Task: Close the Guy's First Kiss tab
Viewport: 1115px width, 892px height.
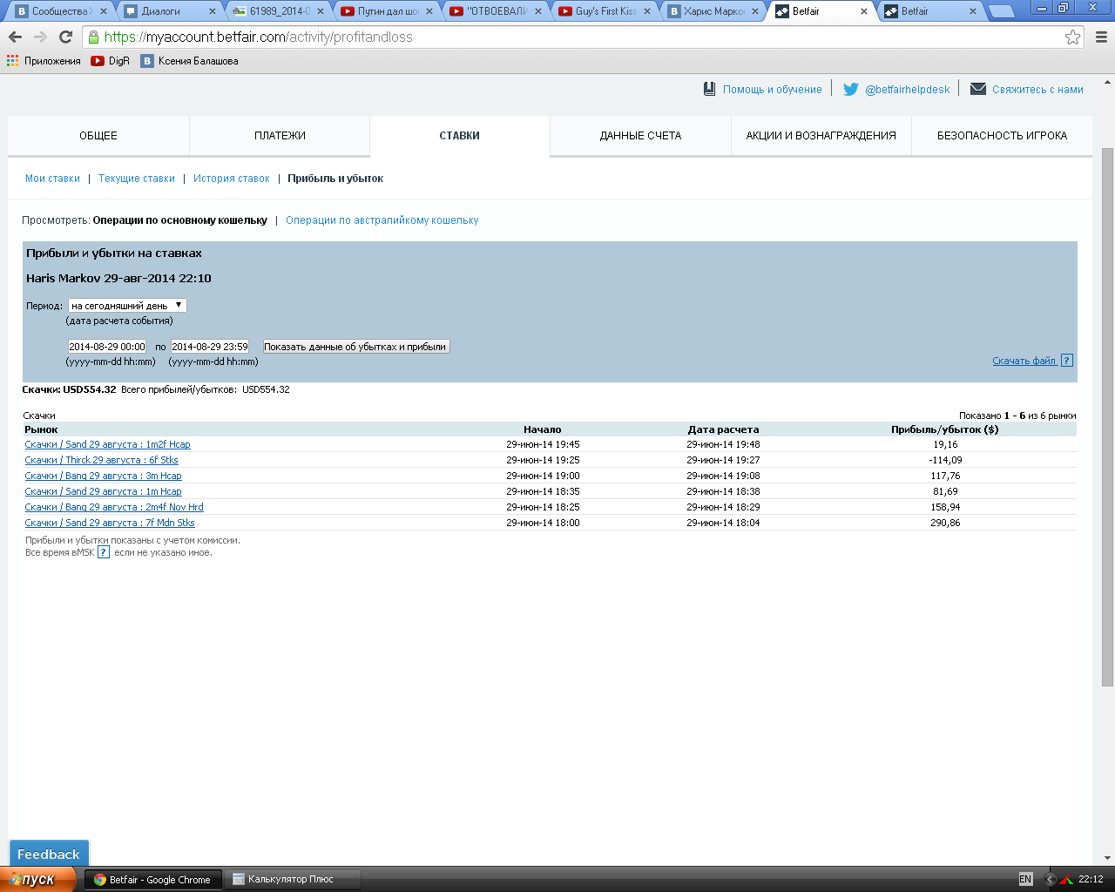Action: 647,11
